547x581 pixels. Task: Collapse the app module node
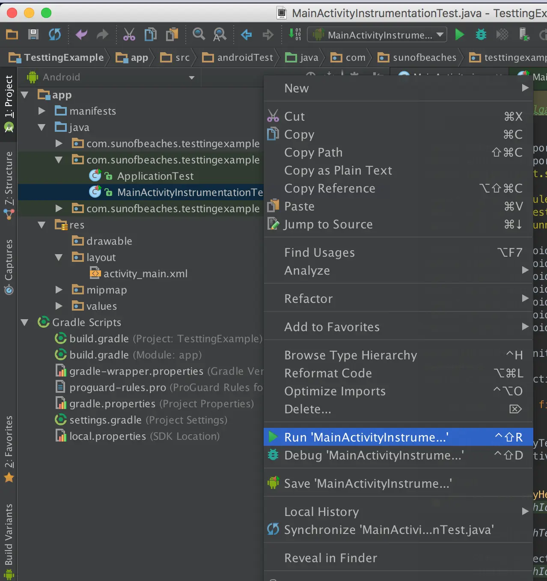pyautogui.click(x=25, y=95)
